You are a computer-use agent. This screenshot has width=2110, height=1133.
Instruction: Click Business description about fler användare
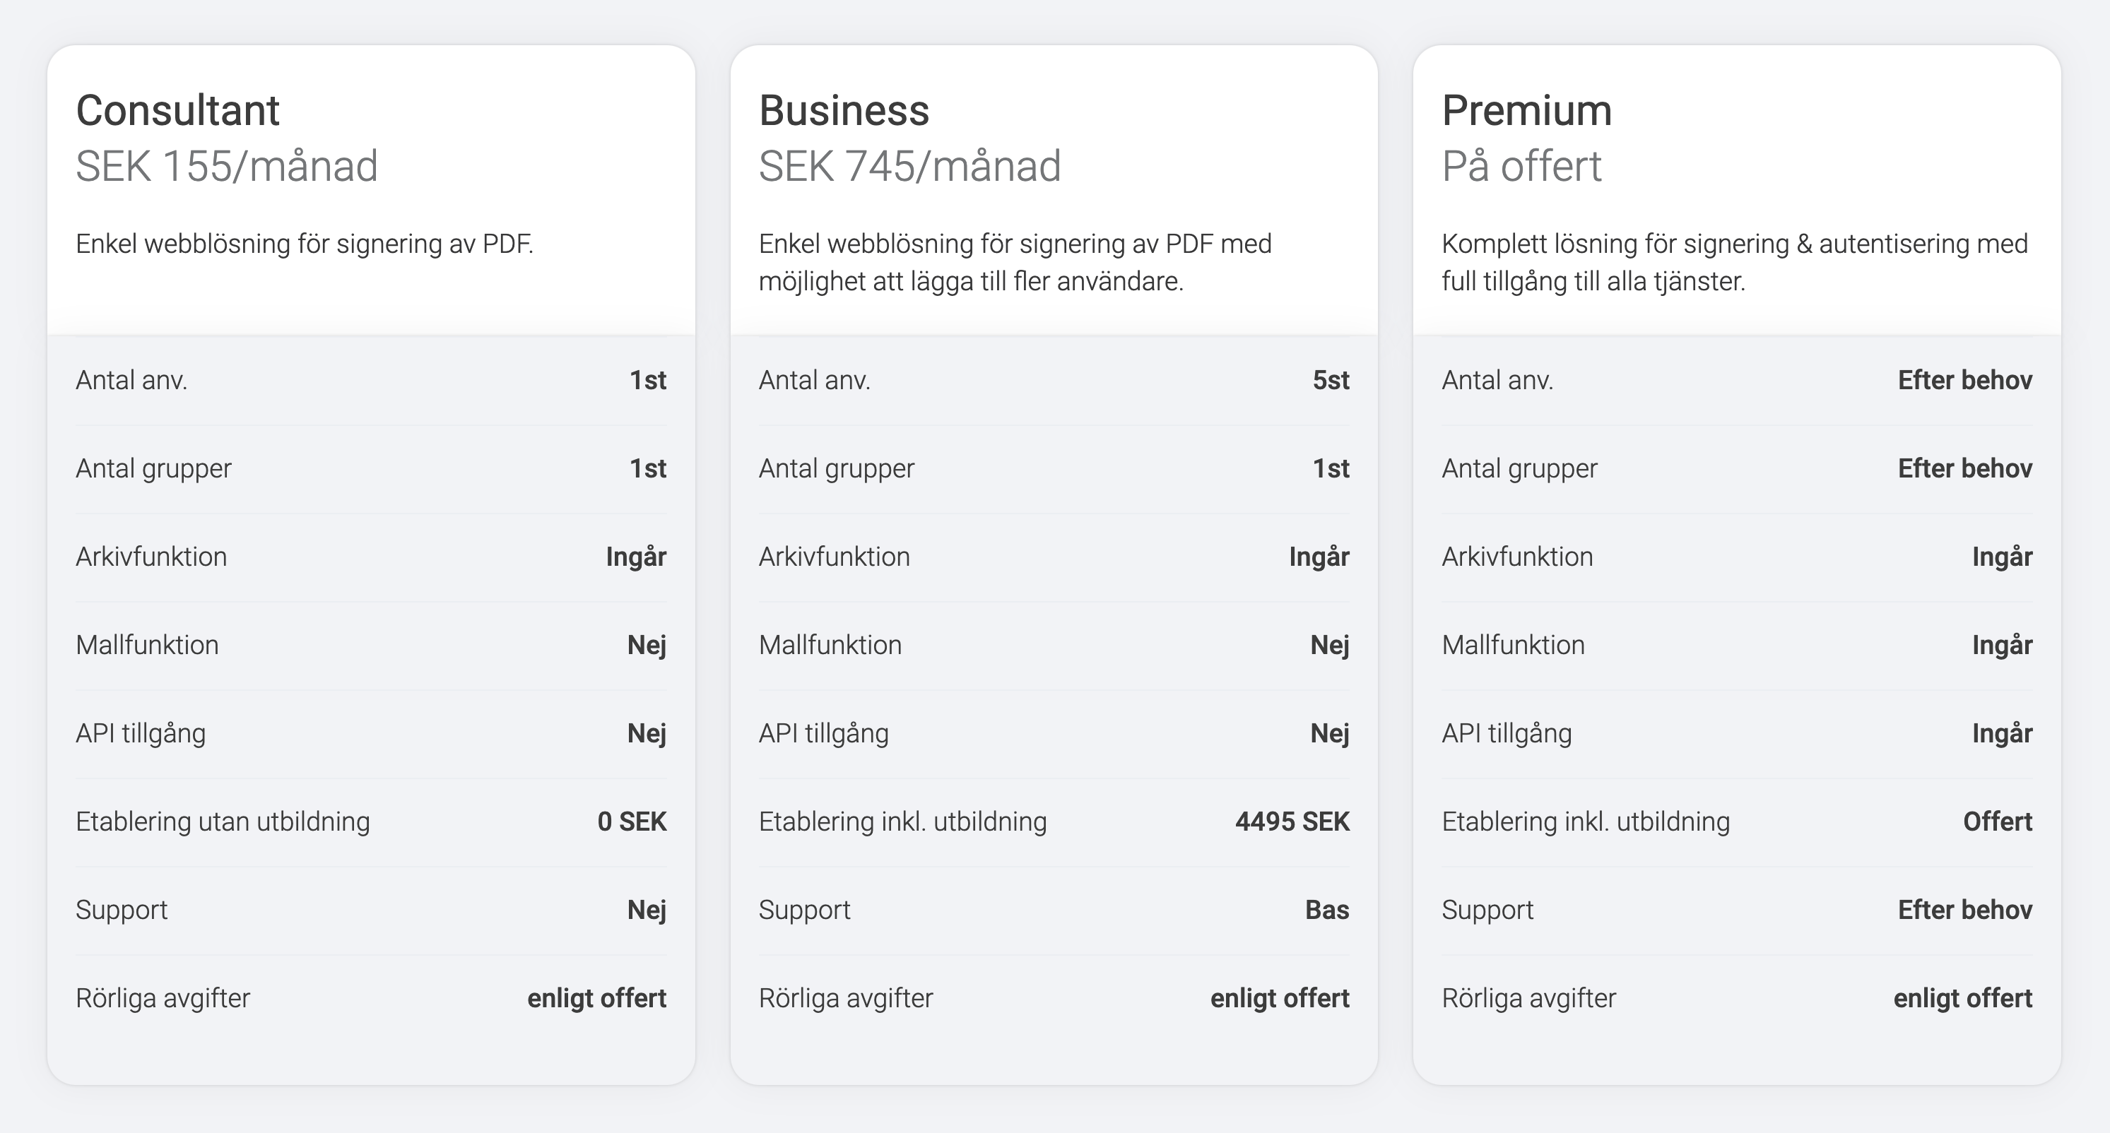click(1014, 262)
